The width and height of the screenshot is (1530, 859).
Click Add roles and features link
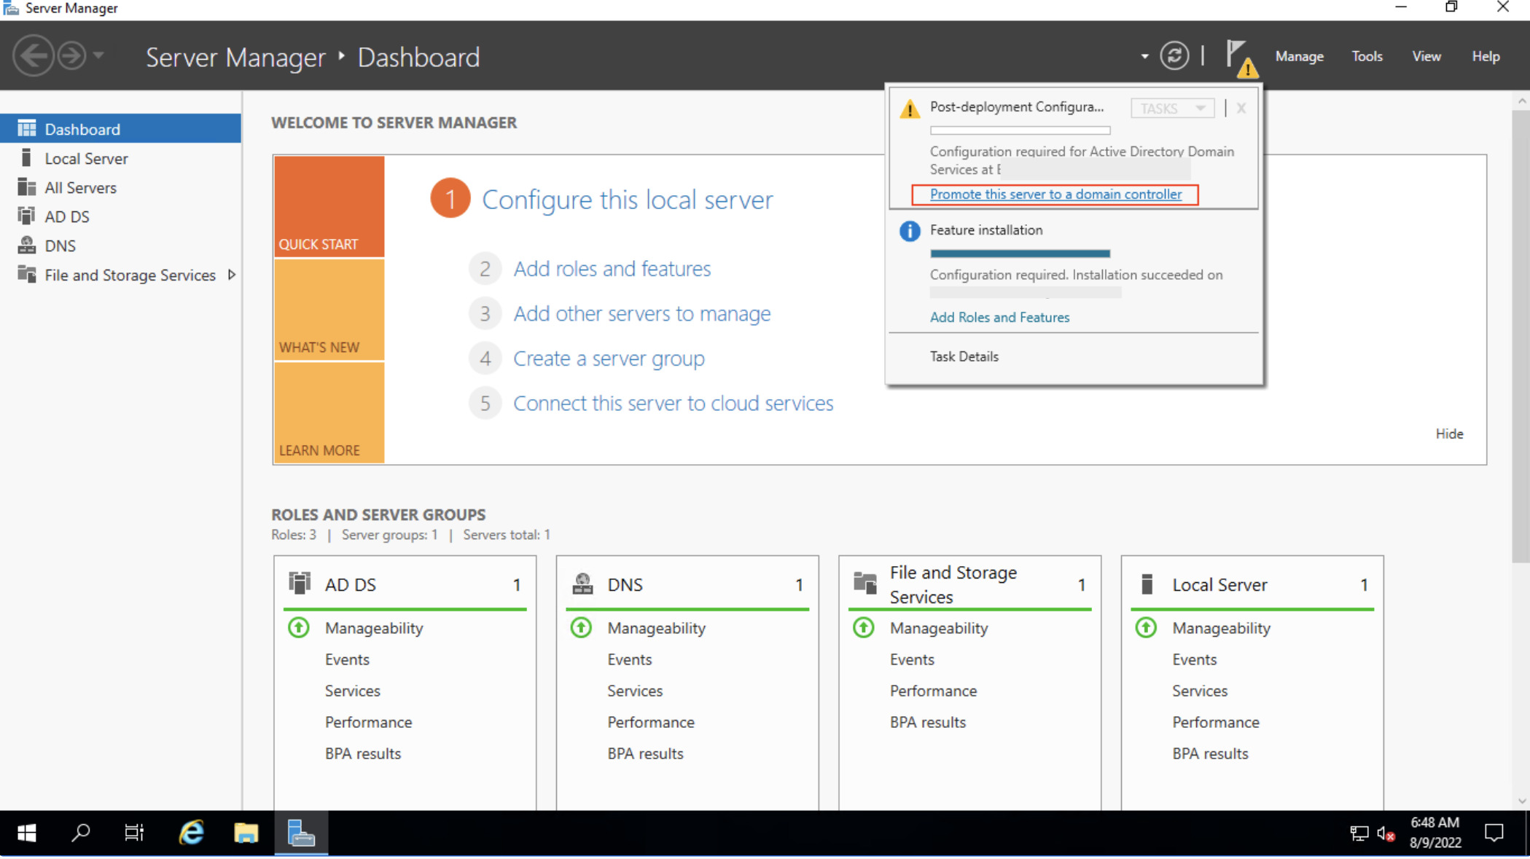tap(612, 269)
